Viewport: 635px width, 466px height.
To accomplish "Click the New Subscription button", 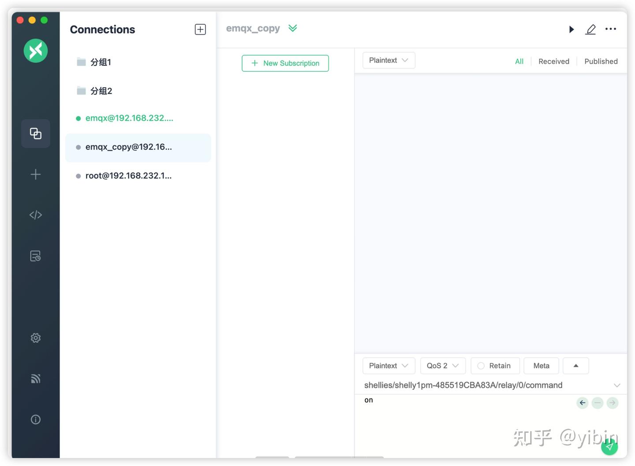I will coord(285,63).
